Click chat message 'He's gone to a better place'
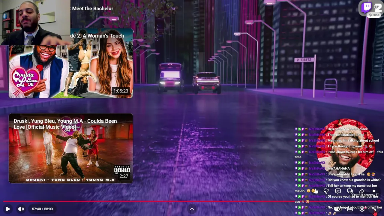384x216 pixels. coord(347,129)
